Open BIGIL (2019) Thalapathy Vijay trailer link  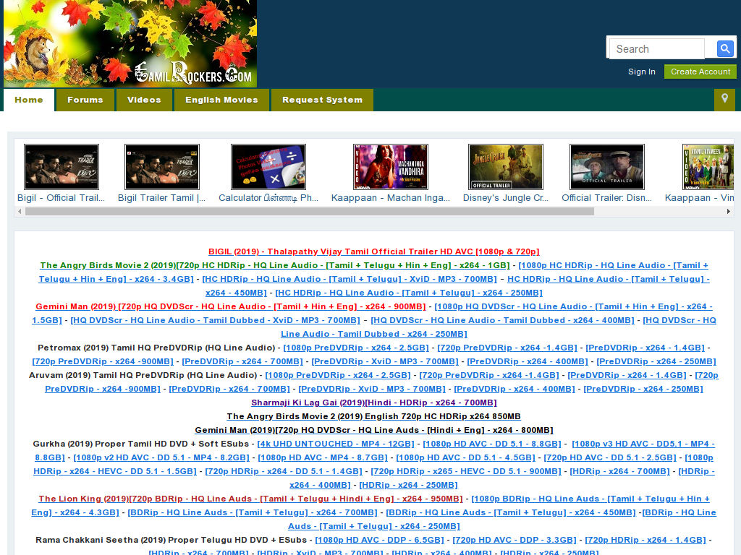pos(374,251)
